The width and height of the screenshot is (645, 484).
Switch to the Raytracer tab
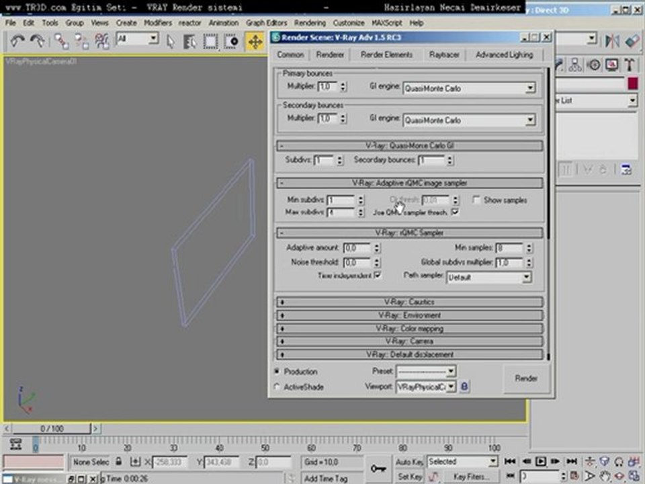click(x=444, y=54)
